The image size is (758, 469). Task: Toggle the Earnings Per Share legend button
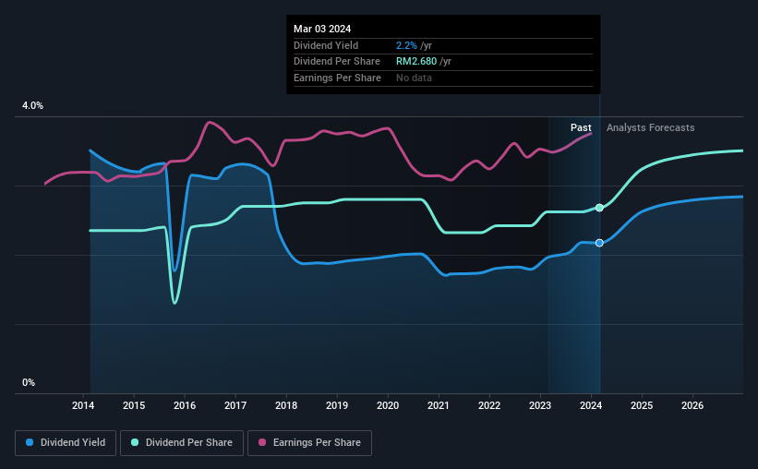(309, 443)
